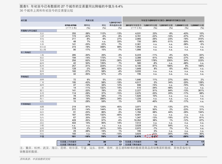Click the chart title starting with 图表1

(x=71, y=7)
